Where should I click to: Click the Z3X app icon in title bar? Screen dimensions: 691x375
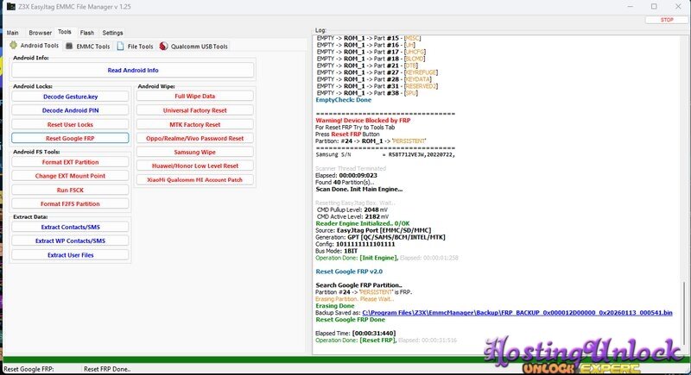pos(8,6)
